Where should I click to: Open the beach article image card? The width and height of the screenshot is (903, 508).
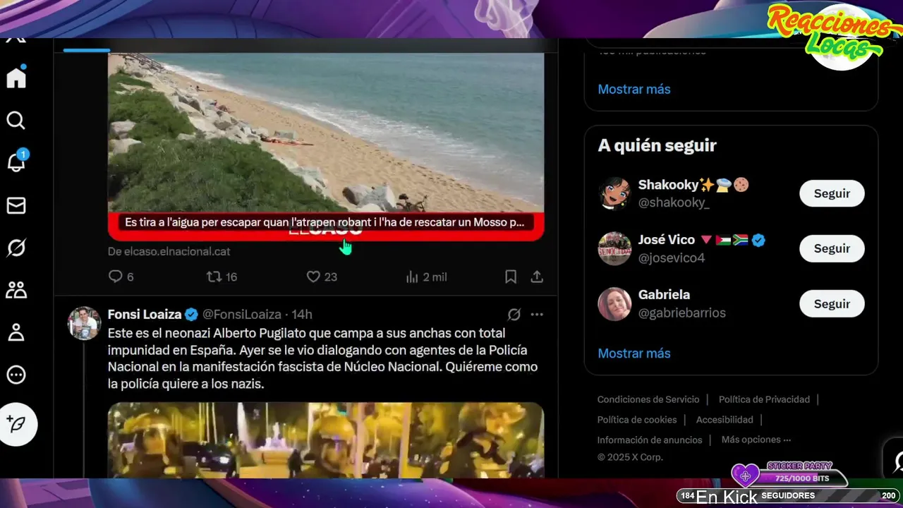(x=326, y=147)
